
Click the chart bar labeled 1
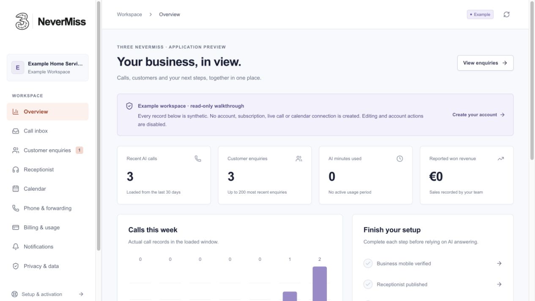(x=290, y=296)
